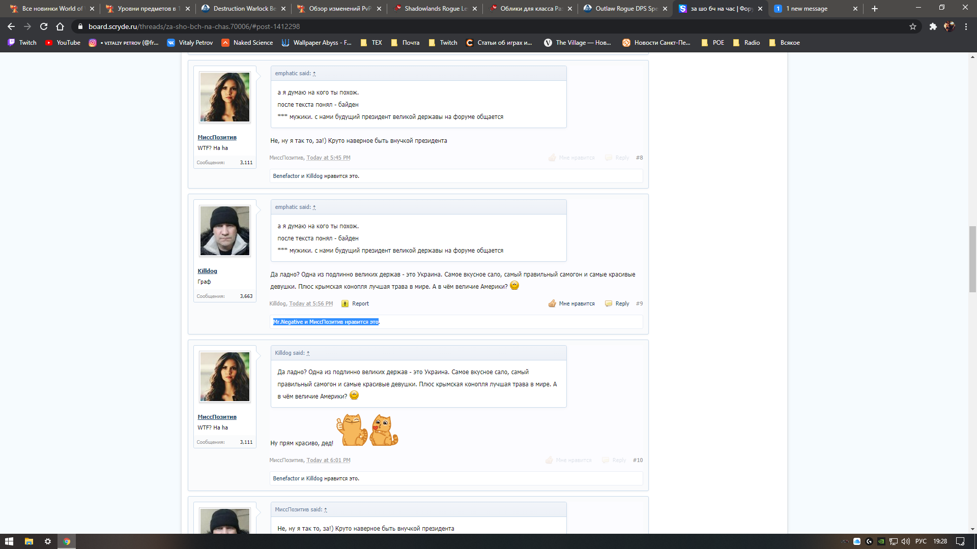Viewport: 977px width, 549px height.
Task: Open Chrome extensions puzzle icon
Action: (933, 26)
